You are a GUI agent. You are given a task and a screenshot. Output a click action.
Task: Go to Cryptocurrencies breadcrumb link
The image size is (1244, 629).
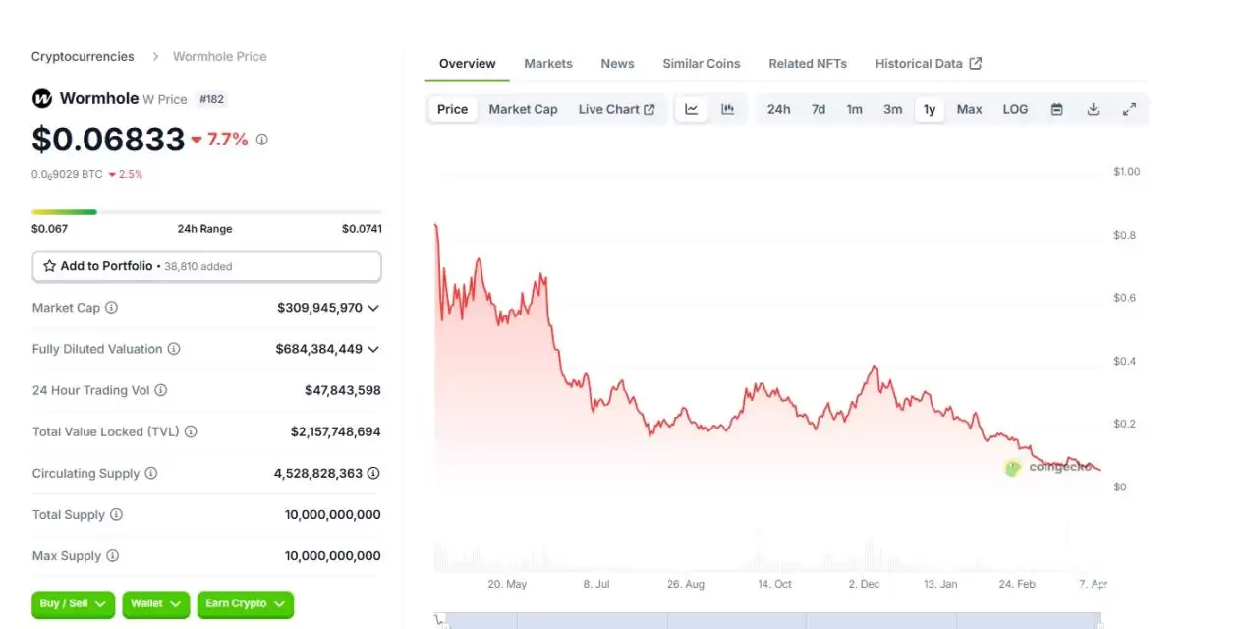[83, 56]
